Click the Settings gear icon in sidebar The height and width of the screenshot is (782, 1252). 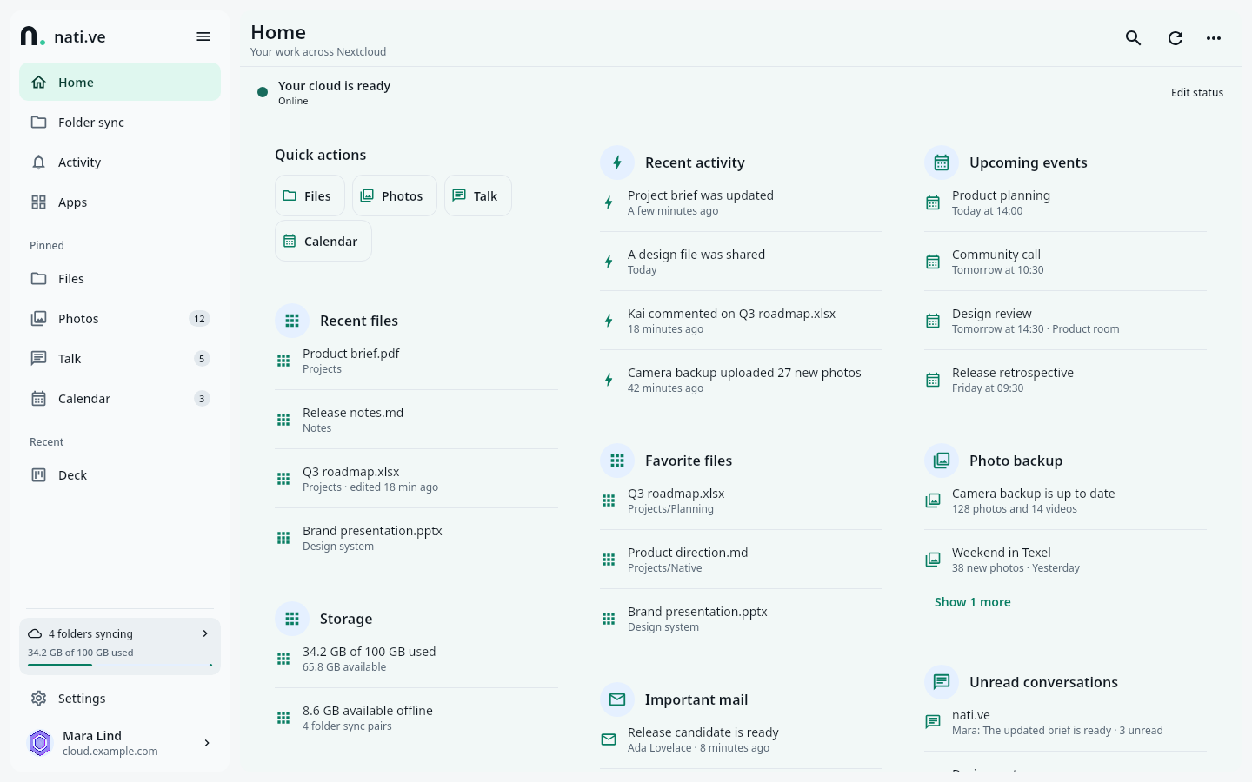point(38,699)
